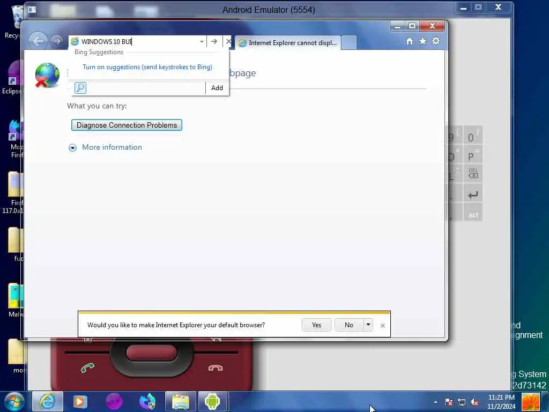Open Windows Explorer folder taskbar icon
The image size is (549, 412).
click(181, 401)
